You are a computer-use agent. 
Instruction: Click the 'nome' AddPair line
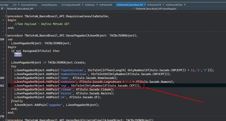[66, 78]
